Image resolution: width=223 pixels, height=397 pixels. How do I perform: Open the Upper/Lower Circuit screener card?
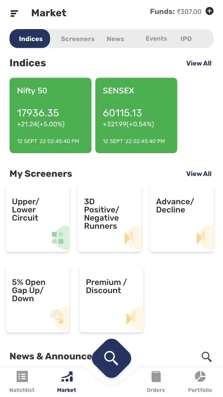[38, 218]
